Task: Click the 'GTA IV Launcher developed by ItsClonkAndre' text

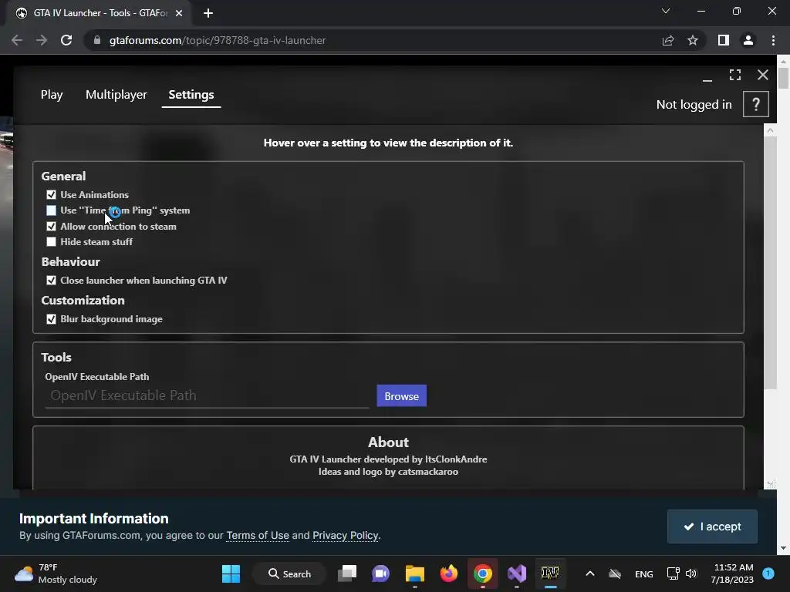Action: click(389, 459)
